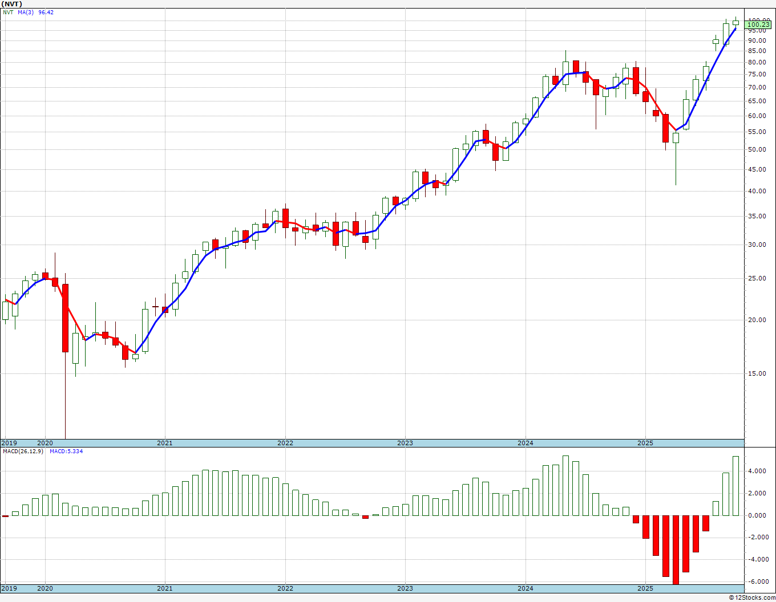Select the 55.00 price axis label
The height and width of the screenshot is (602, 776).
point(757,132)
